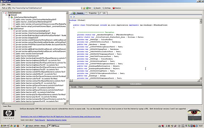This screenshot has width=204, height=128.
Task: Open the File menu
Action: [3, 5]
